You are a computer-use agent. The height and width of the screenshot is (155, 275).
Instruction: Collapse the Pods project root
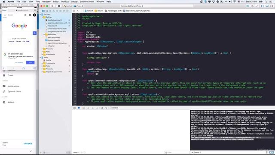click(x=40, y=57)
